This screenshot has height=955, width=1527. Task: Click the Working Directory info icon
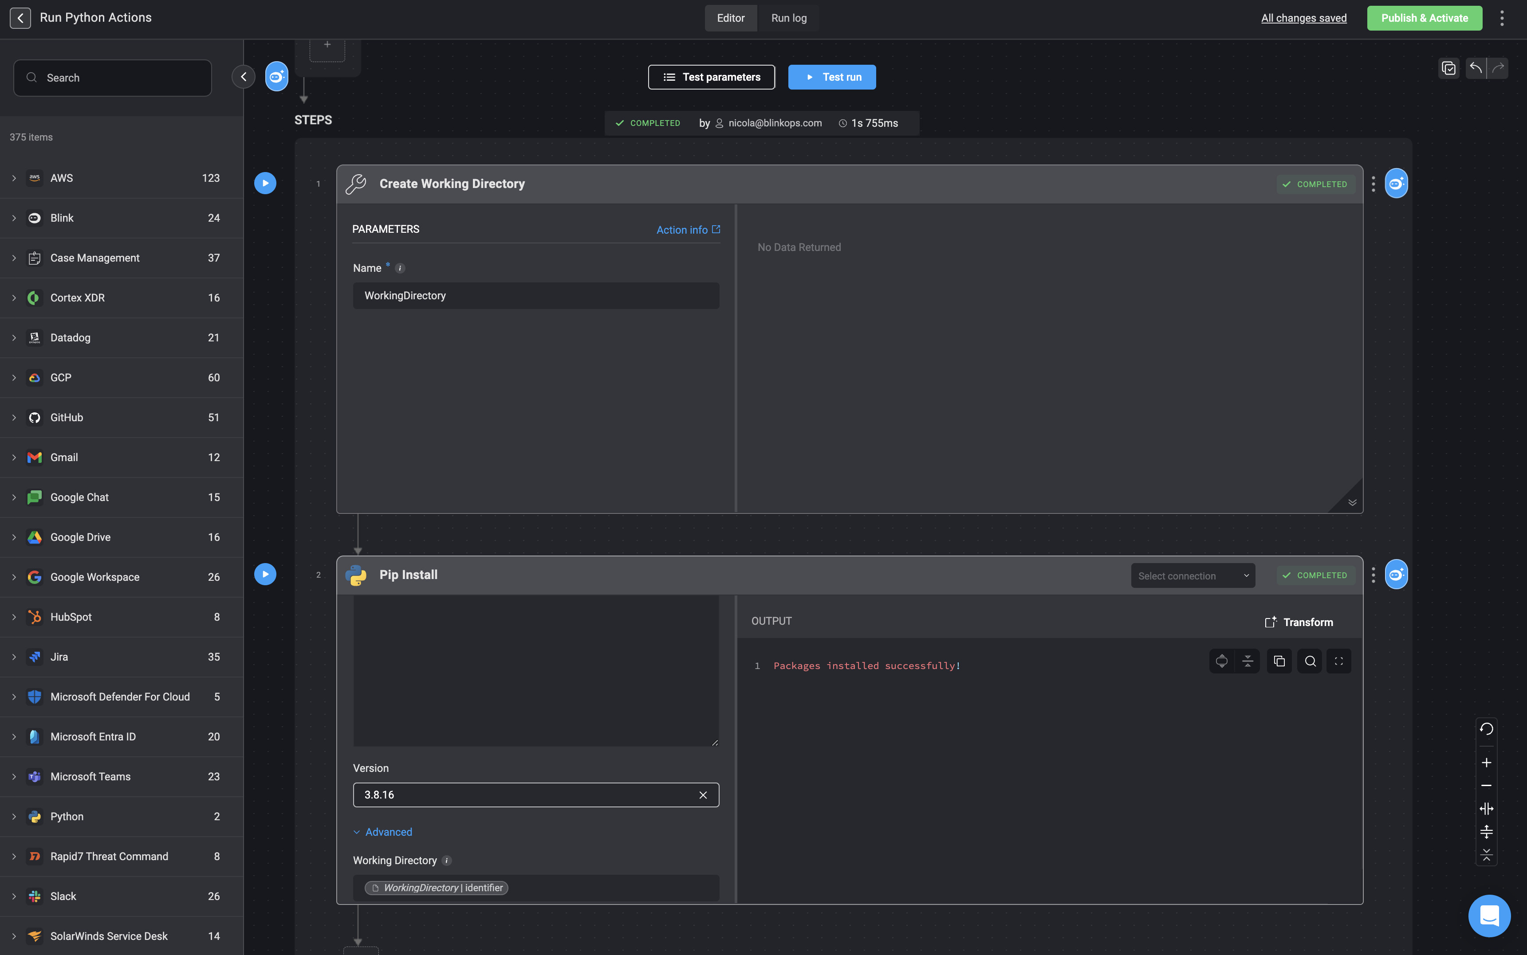[446, 860]
